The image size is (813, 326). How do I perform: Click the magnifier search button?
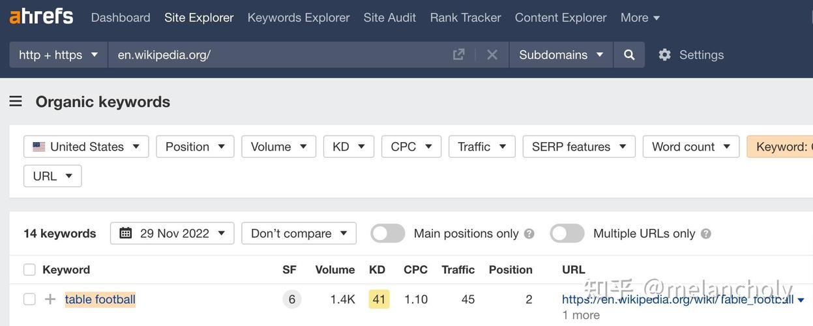click(629, 55)
